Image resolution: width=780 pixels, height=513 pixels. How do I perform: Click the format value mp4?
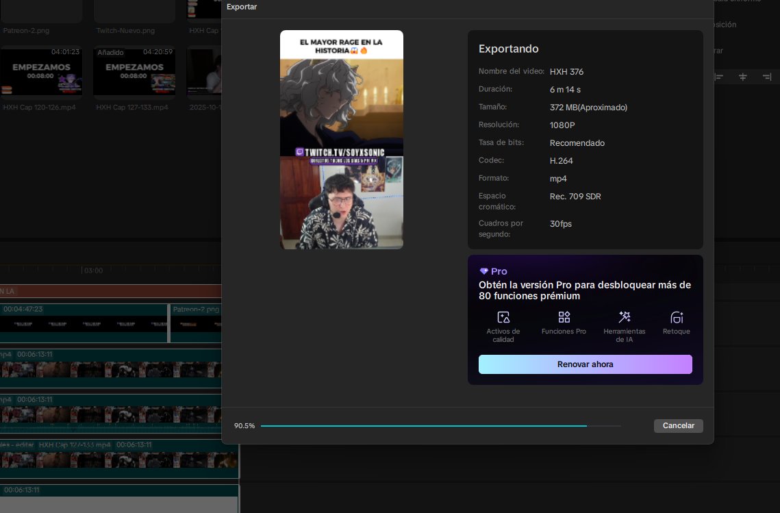coord(558,179)
